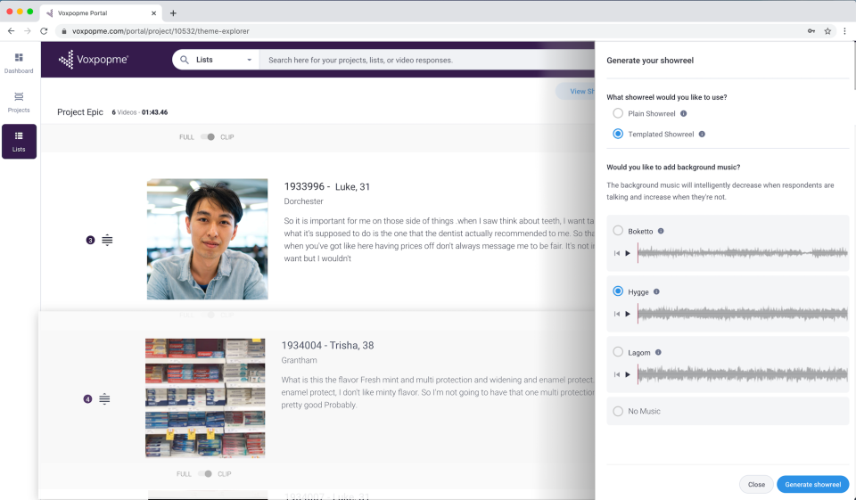Image resolution: width=856 pixels, height=500 pixels.
Task: Click the Close button in showreel panel
Action: click(x=756, y=484)
